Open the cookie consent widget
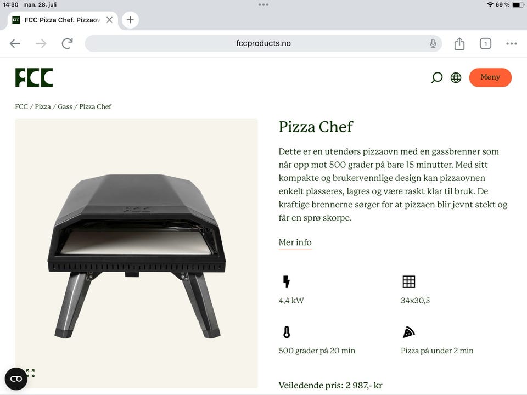This screenshot has width=527, height=395. [16, 379]
